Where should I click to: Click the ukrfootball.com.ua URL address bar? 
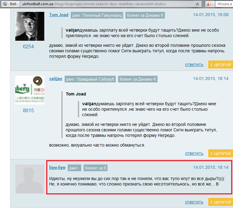click(110, 4)
